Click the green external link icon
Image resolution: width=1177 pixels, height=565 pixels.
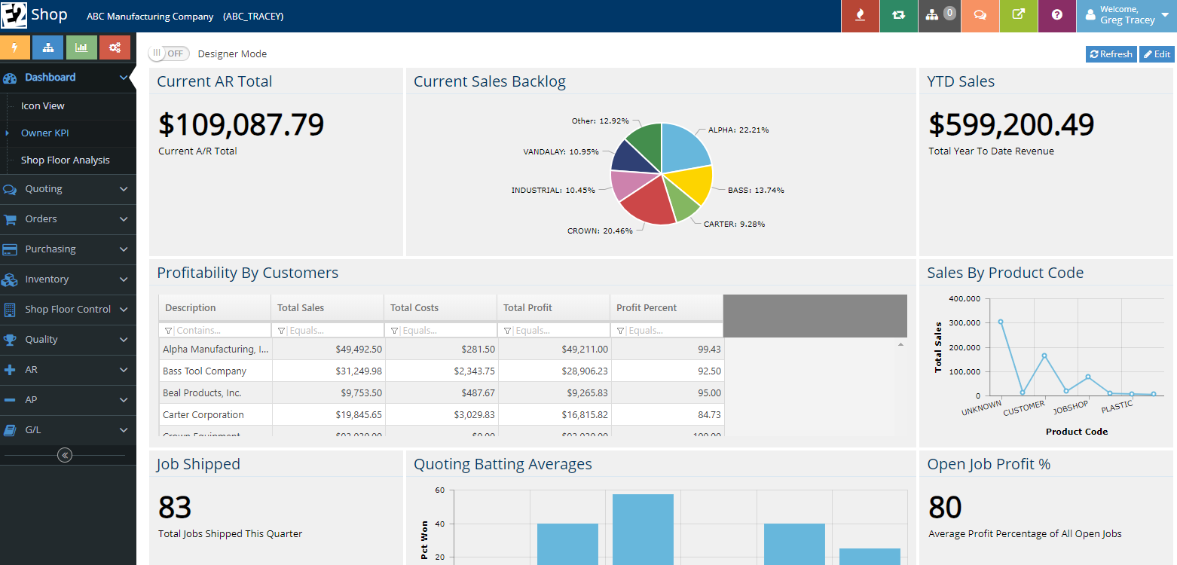click(1019, 16)
